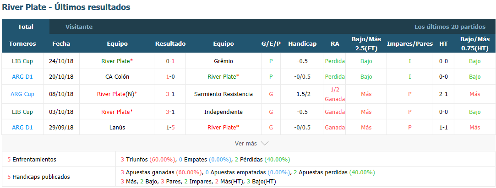Select the Total tab
The width and height of the screenshot is (496, 188).
click(x=26, y=27)
